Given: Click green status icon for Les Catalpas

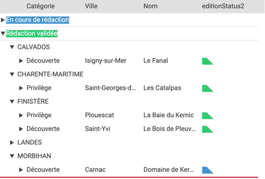Looking at the screenshot, I should (x=207, y=88).
